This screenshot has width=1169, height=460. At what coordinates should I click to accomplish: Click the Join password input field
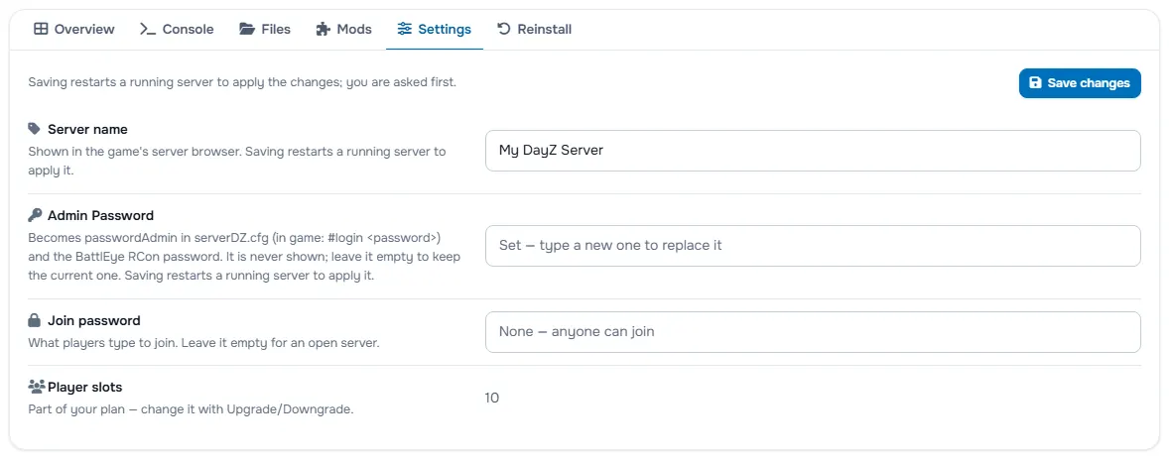click(813, 332)
